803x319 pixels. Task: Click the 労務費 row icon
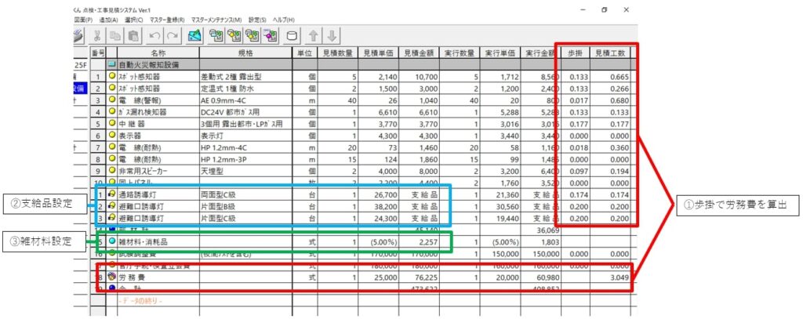tap(112, 276)
